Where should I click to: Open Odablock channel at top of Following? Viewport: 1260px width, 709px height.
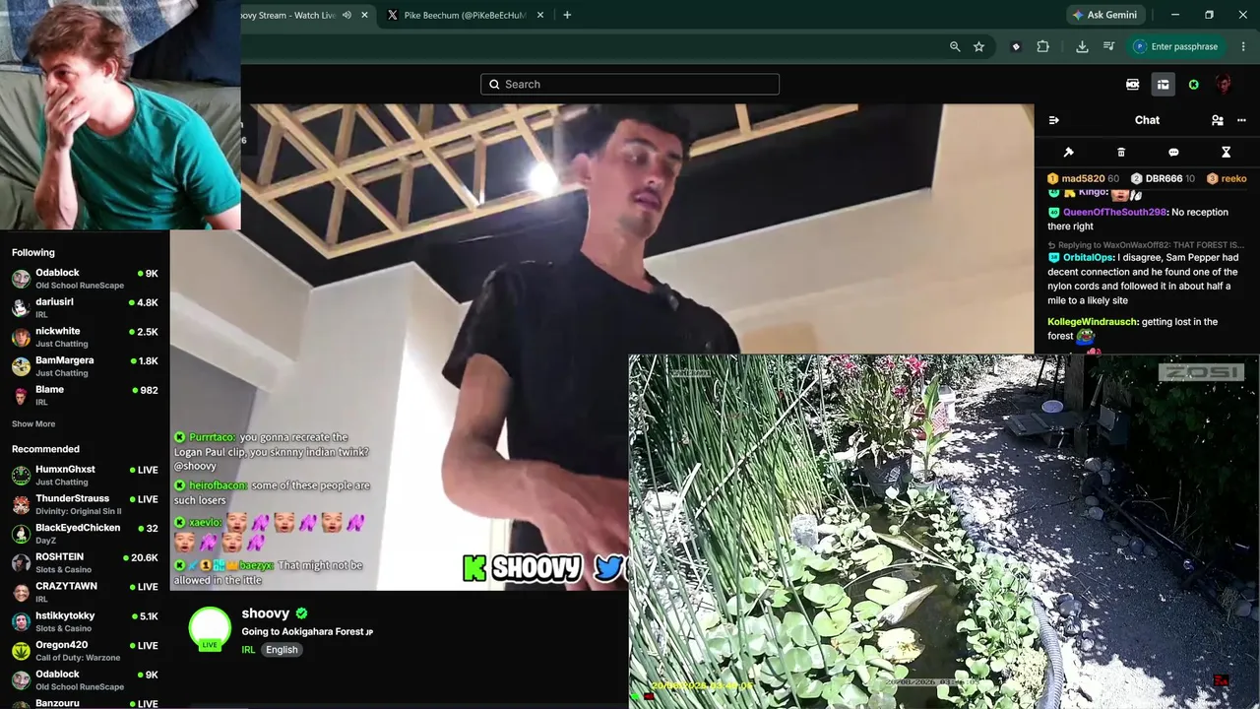point(85,278)
